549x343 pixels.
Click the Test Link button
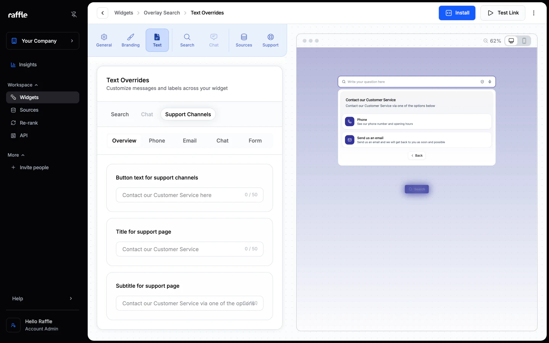(503, 13)
